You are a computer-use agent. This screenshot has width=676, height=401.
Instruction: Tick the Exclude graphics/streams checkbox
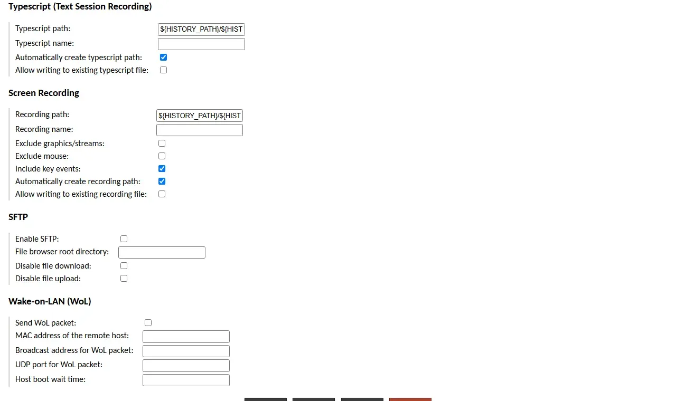tap(162, 144)
